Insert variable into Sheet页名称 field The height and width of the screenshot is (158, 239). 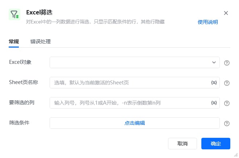[x=214, y=83]
